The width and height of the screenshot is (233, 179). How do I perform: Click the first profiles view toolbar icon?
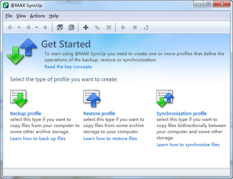coord(60,28)
